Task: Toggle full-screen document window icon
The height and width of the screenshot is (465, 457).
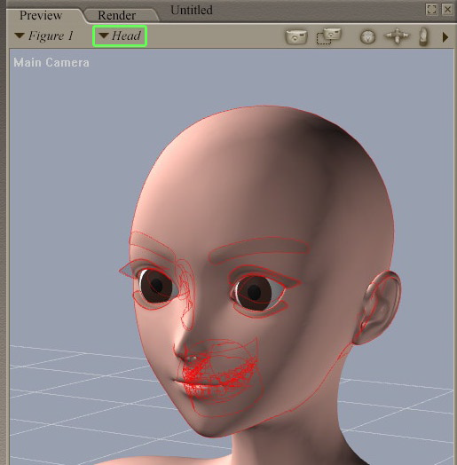Action: click(431, 10)
